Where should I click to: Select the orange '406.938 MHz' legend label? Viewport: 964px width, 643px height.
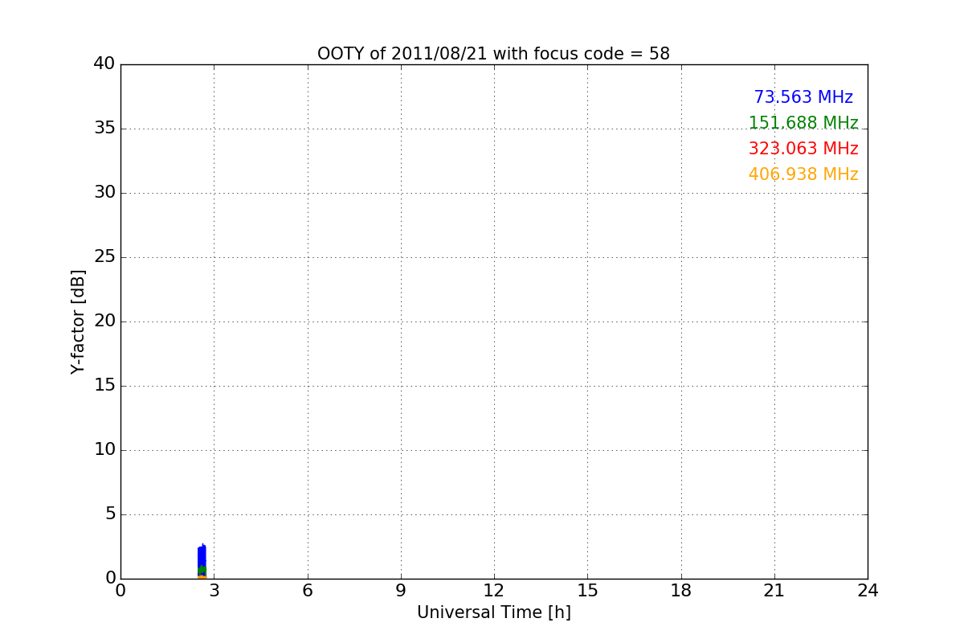(x=803, y=174)
